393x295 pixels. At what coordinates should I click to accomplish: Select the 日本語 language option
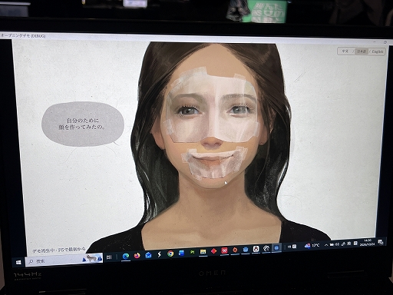(362, 51)
